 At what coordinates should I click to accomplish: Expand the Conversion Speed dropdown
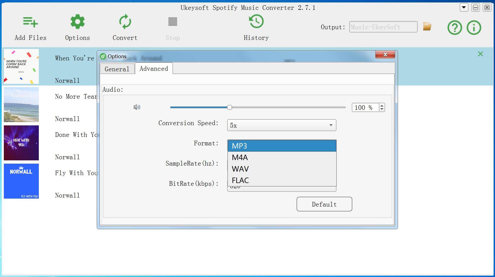point(282,125)
